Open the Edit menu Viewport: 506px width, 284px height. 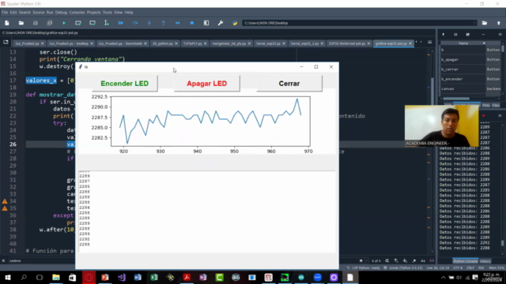coord(13,13)
